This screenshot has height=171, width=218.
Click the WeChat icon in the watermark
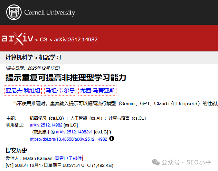pyautogui.click(x=156, y=162)
